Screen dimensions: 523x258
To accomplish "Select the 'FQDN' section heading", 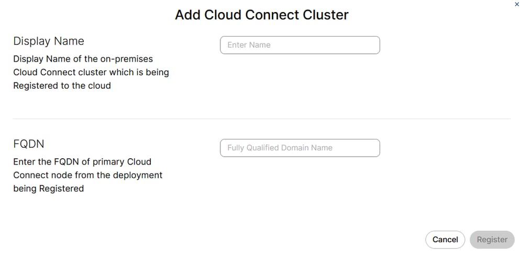I will (x=29, y=144).
